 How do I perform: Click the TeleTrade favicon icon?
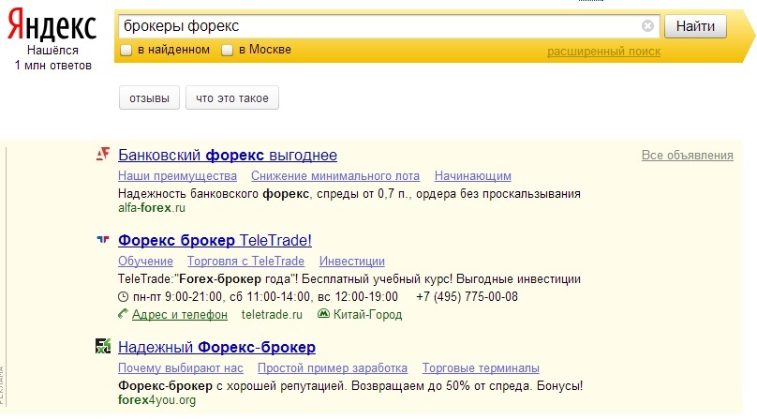point(103,239)
